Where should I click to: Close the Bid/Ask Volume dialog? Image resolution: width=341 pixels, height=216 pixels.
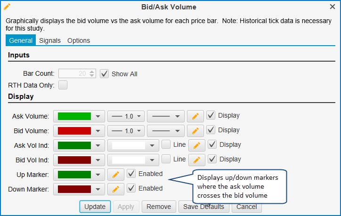coord(333,7)
